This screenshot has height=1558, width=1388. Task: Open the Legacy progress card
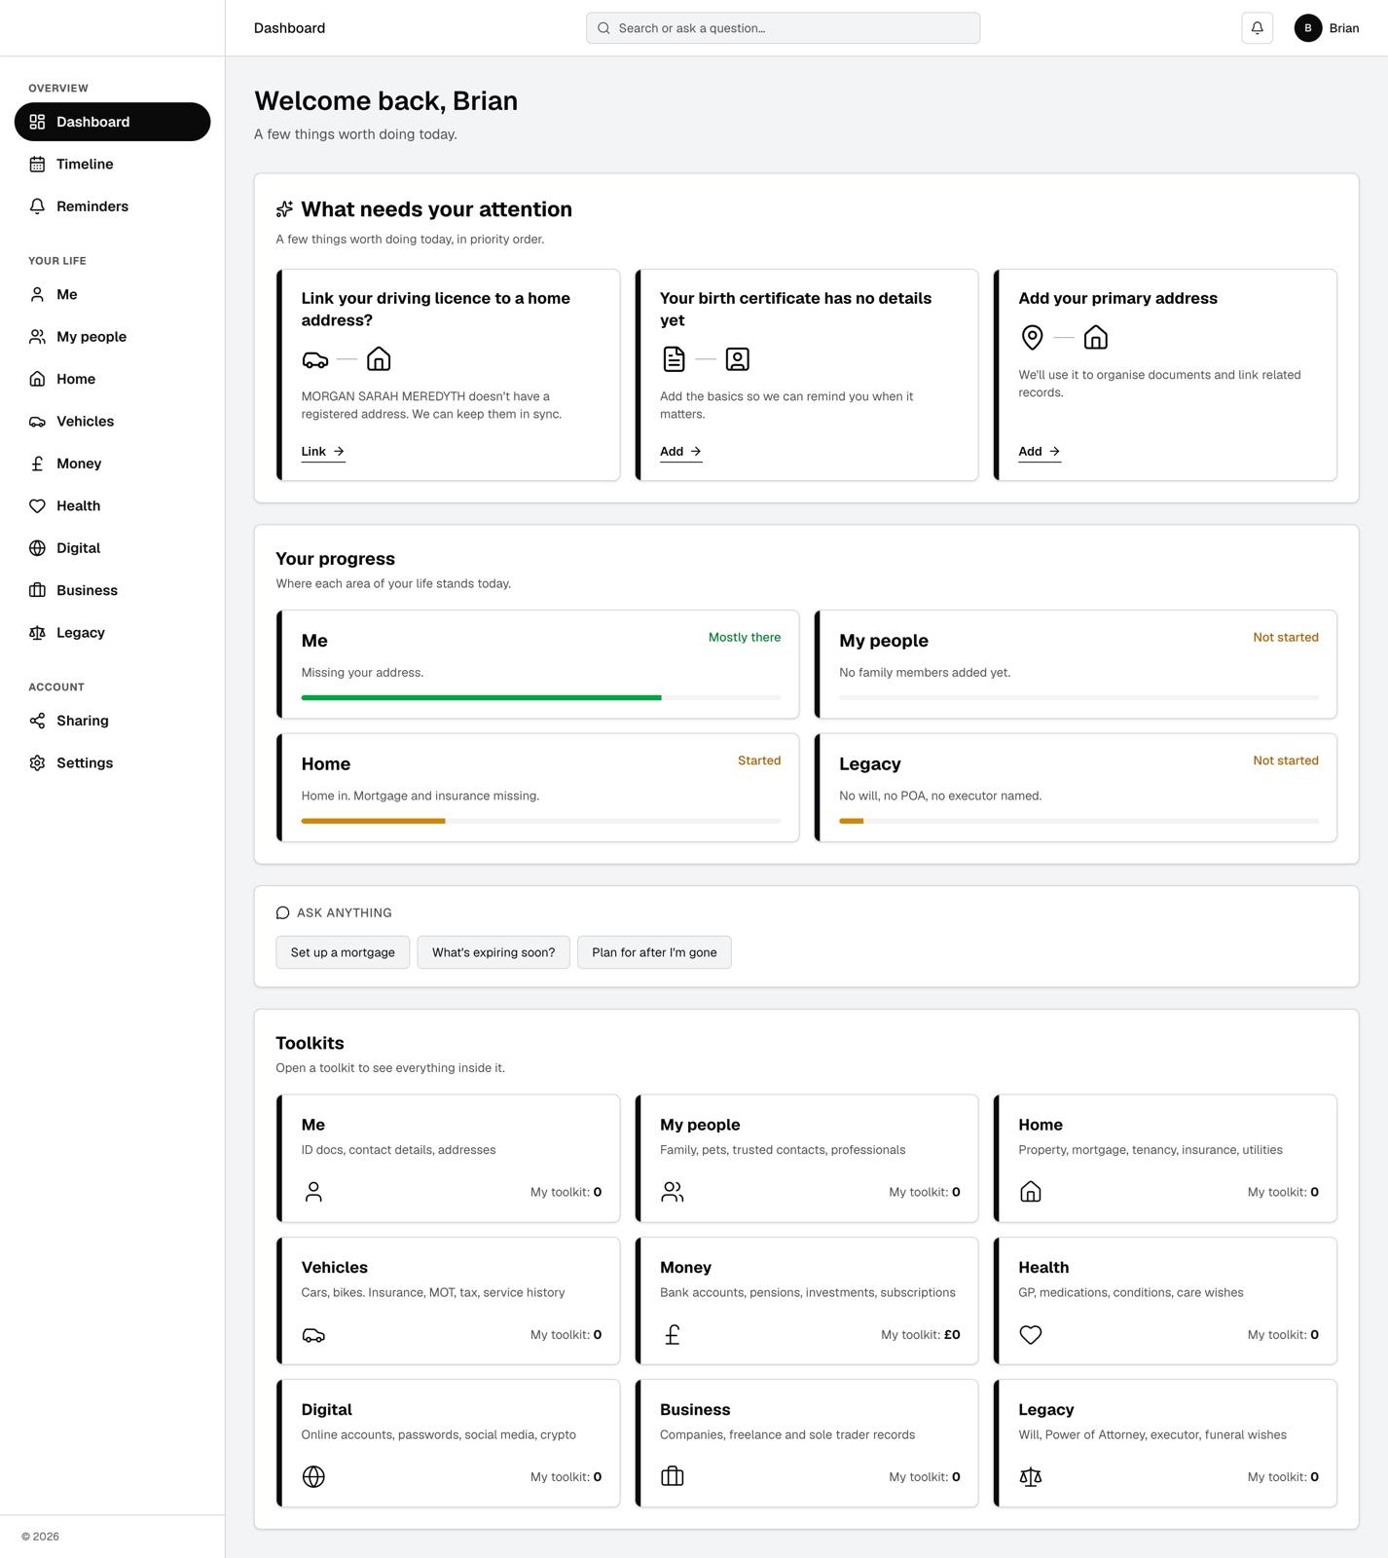tap(1076, 788)
